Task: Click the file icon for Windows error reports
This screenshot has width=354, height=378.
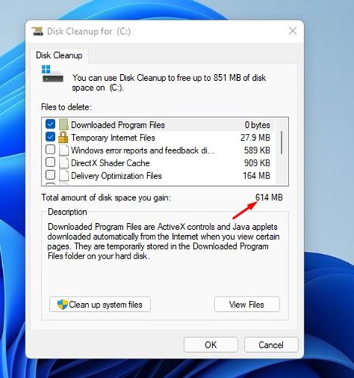Action: tap(63, 150)
